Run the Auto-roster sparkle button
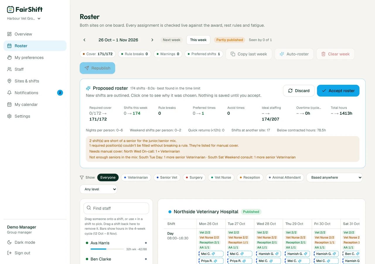The image size is (375, 264). coord(294,54)
